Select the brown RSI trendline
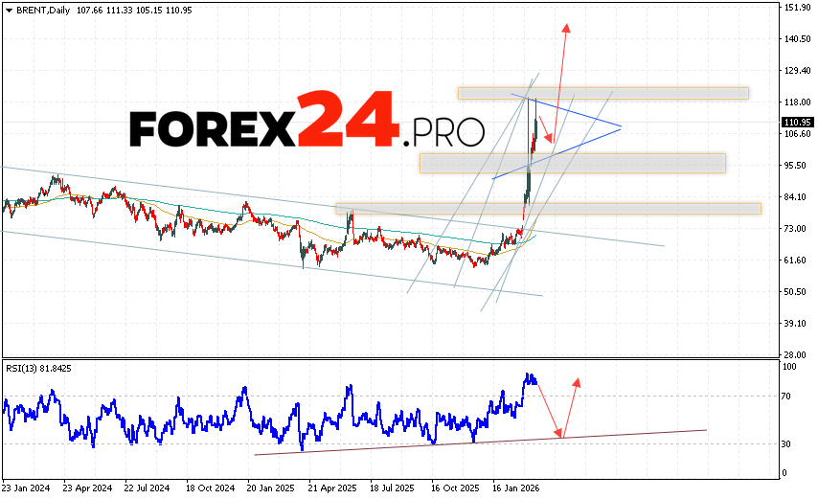 (479, 442)
